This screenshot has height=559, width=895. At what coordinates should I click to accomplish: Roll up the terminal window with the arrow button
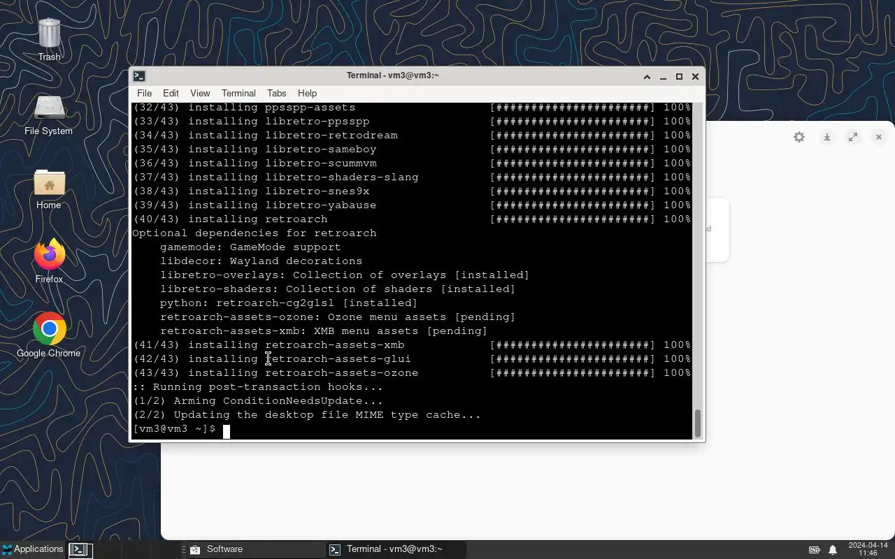[647, 76]
